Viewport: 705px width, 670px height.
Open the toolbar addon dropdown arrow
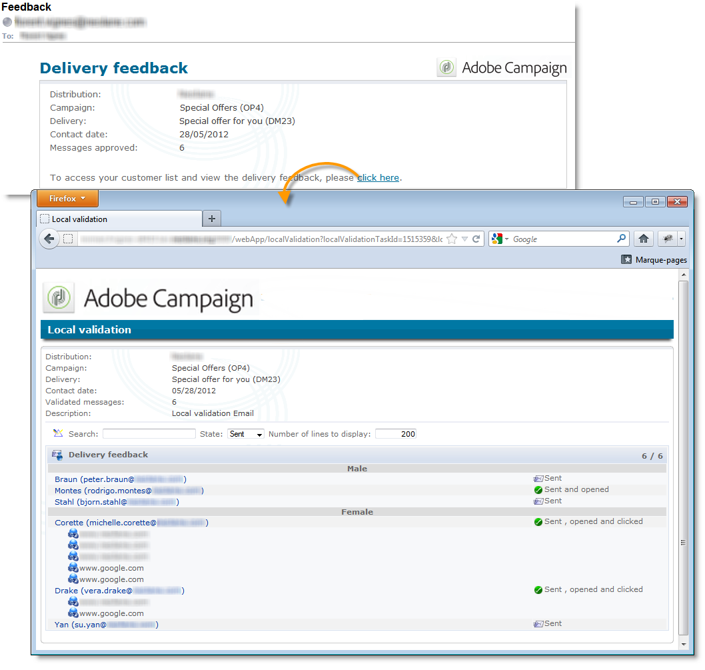682,239
